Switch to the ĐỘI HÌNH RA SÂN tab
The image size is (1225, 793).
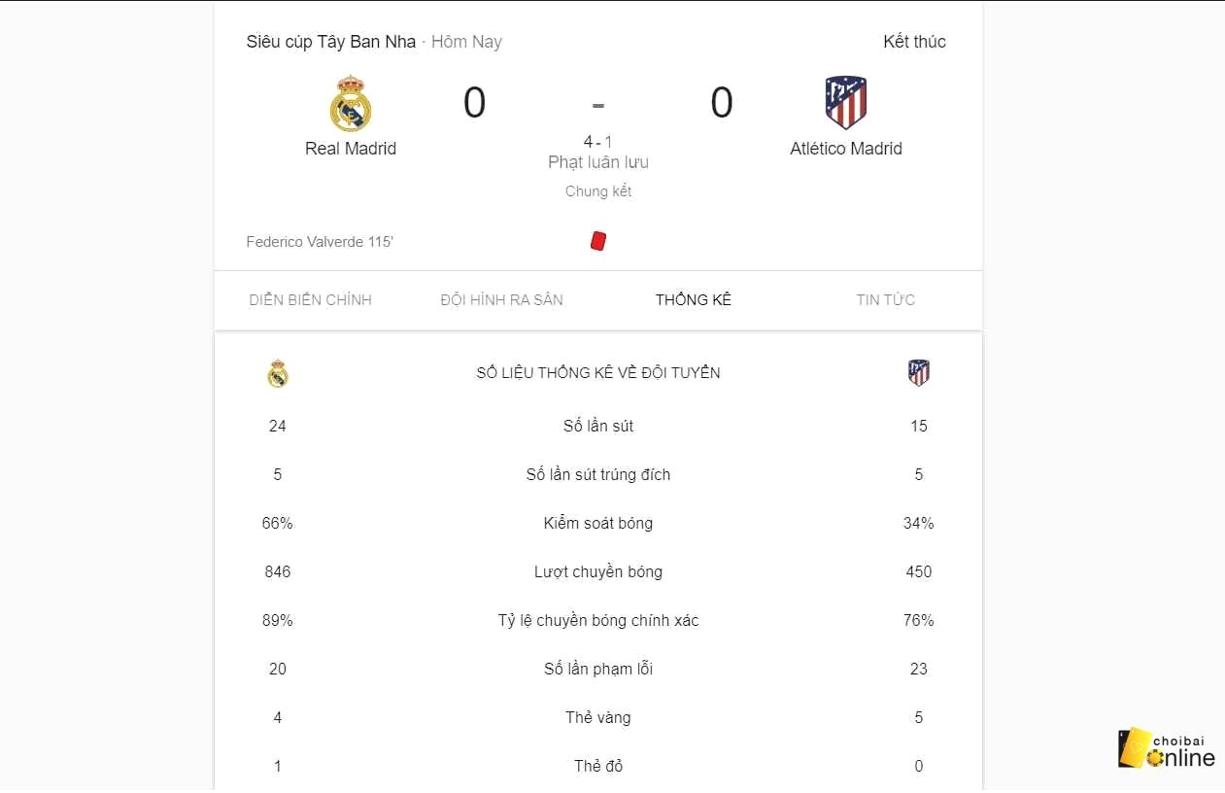pyautogui.click(x=501, y=299)
